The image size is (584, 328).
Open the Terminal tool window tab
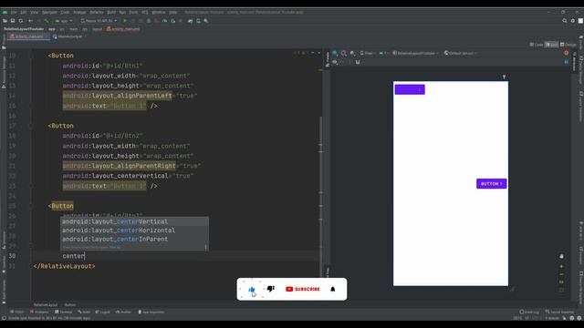click(63, 312)
